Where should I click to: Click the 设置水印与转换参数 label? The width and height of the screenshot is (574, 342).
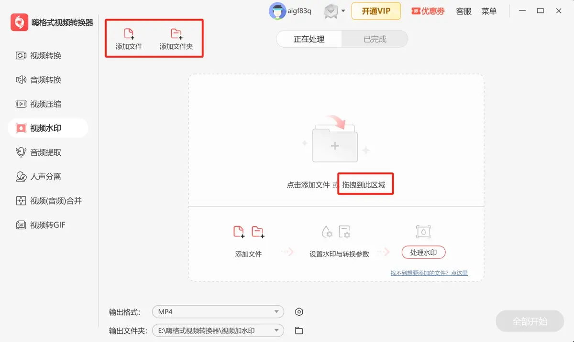coord(340,254)
